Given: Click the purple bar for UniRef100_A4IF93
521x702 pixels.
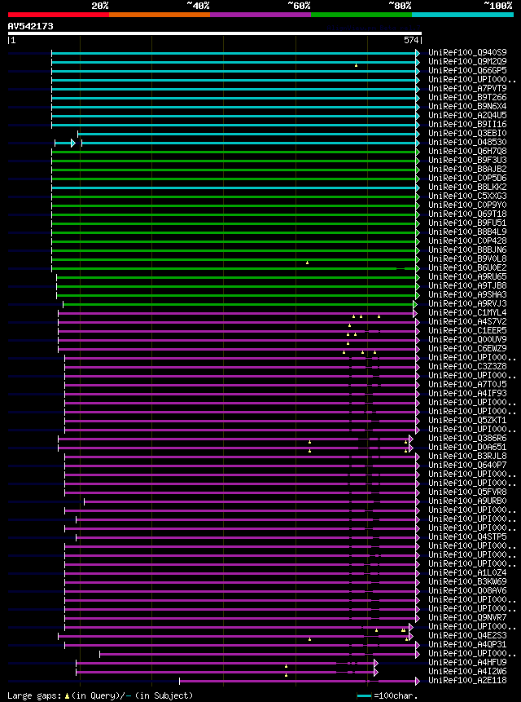Looking at the screenshot, I should (242, 394).
